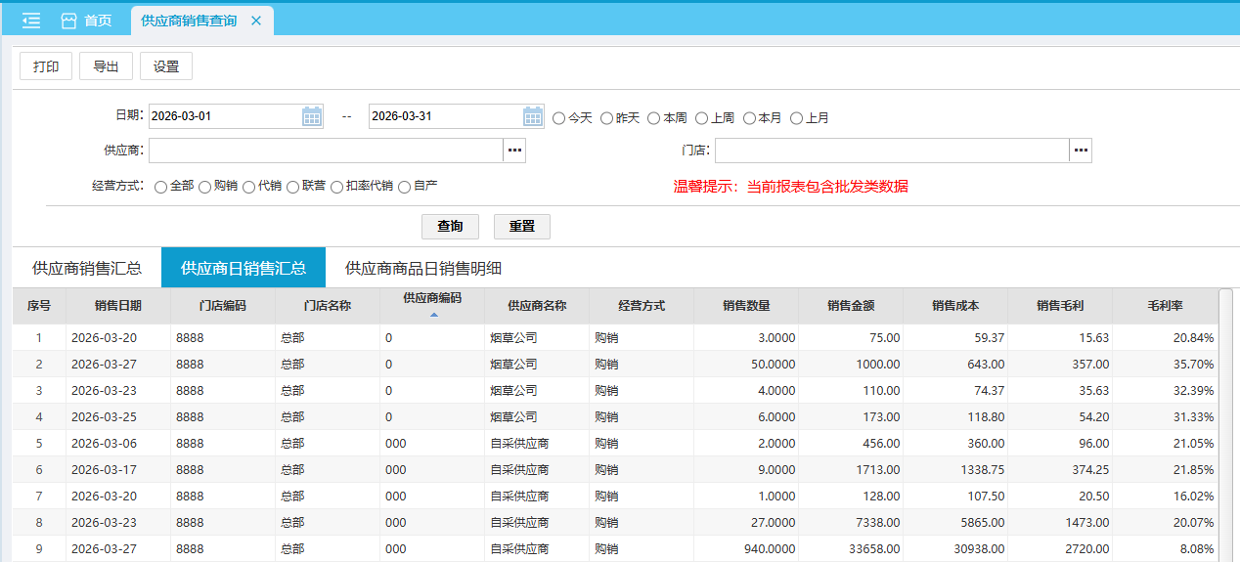Collapse the sidebar menu icon
The image size is (1240, 562).
[31, 21]
